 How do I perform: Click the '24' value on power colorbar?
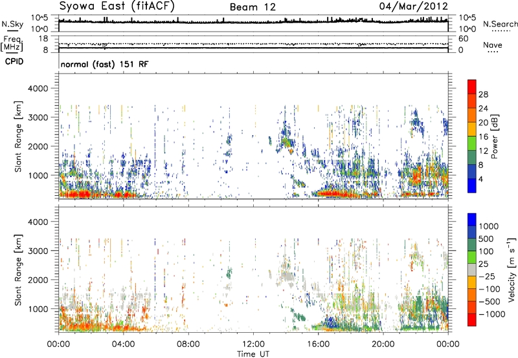pyautogui.click(x=483, y=109)
